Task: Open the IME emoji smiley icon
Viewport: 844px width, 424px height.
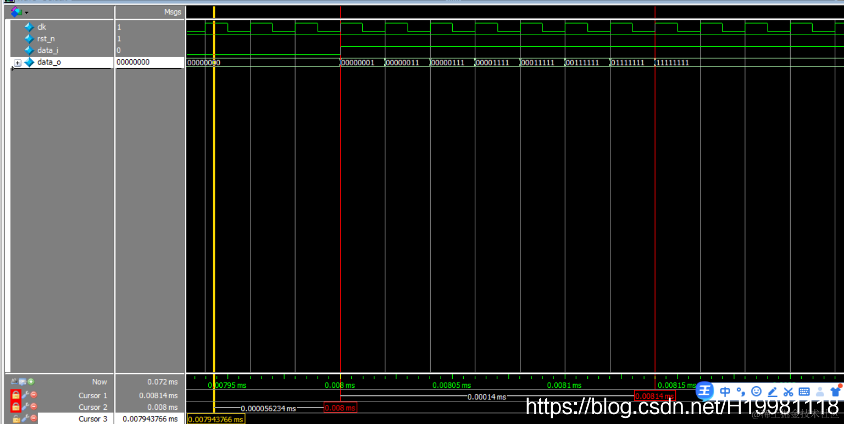Action: click(757, 392)
